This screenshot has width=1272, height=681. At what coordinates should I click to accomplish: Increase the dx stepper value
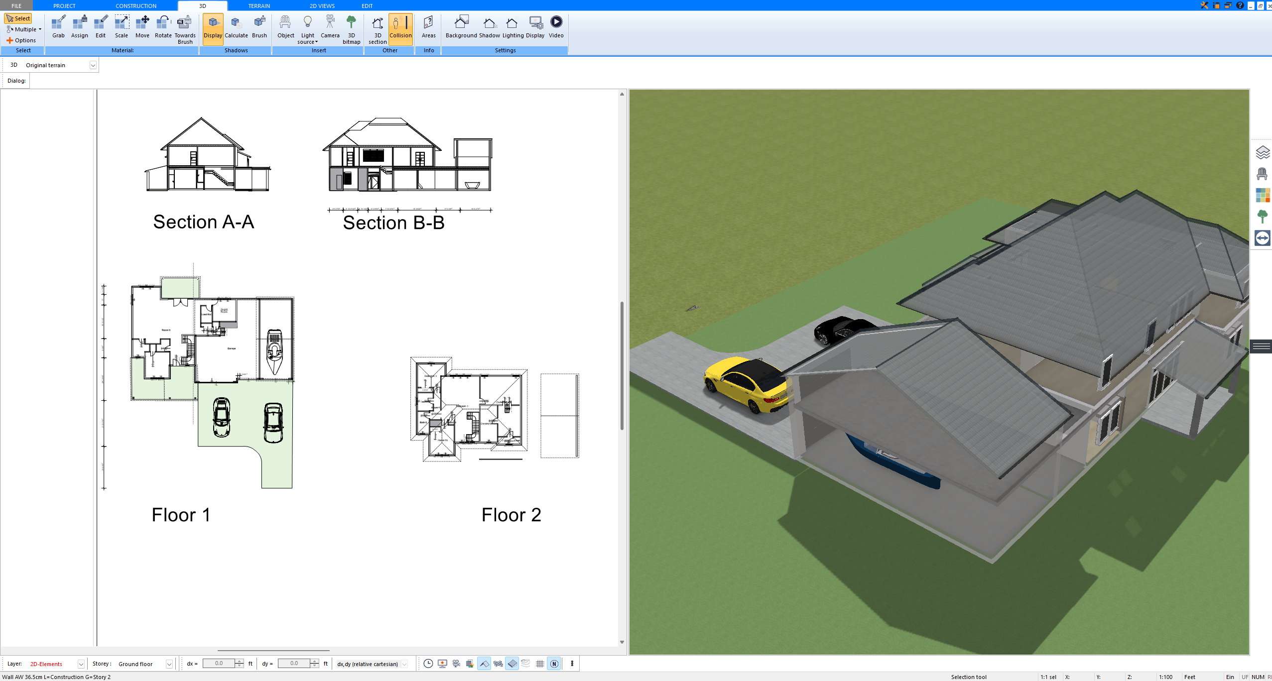240,661
